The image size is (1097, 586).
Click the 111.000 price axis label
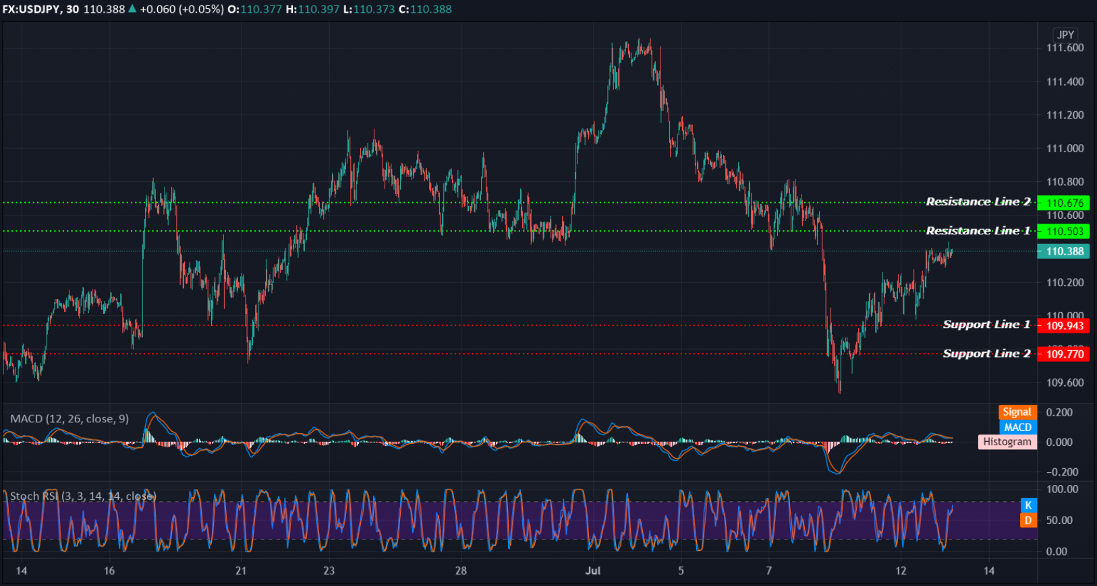[x=1065, y=148]
